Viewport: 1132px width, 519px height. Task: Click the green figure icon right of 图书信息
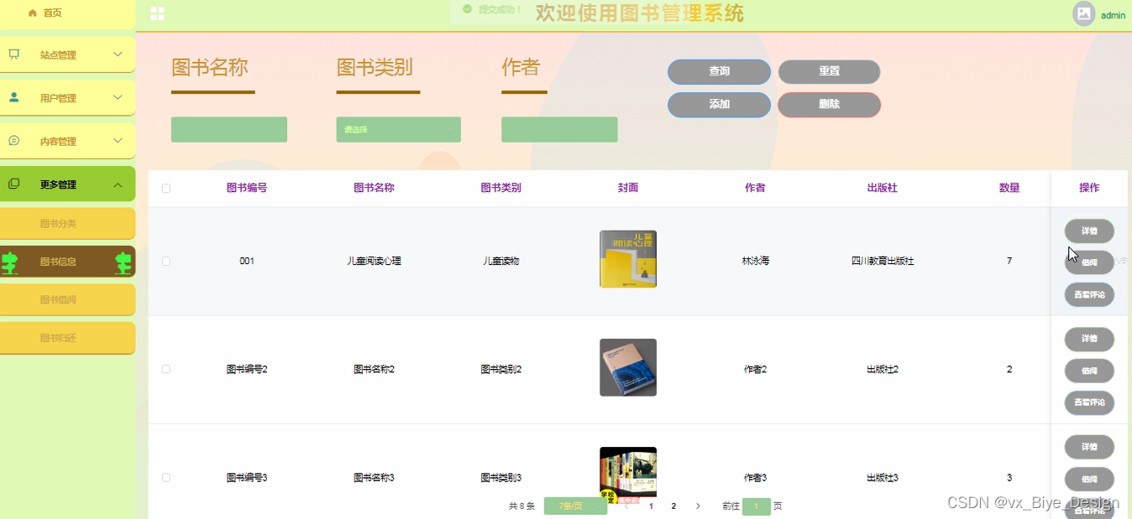tap(124, 262)
